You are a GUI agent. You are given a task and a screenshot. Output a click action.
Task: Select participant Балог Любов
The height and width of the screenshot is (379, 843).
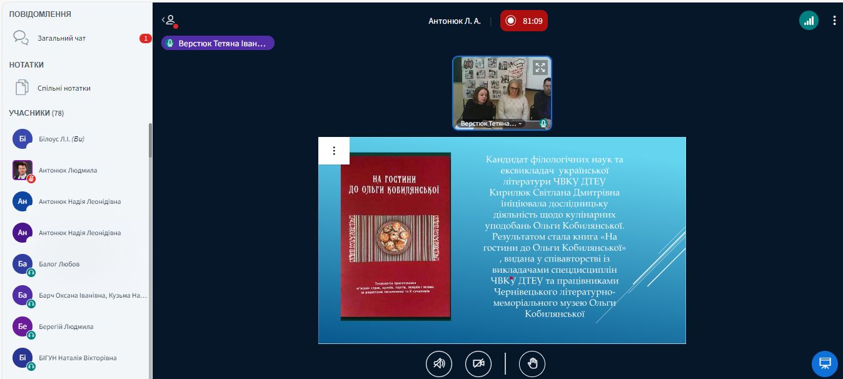pos(59,264)
